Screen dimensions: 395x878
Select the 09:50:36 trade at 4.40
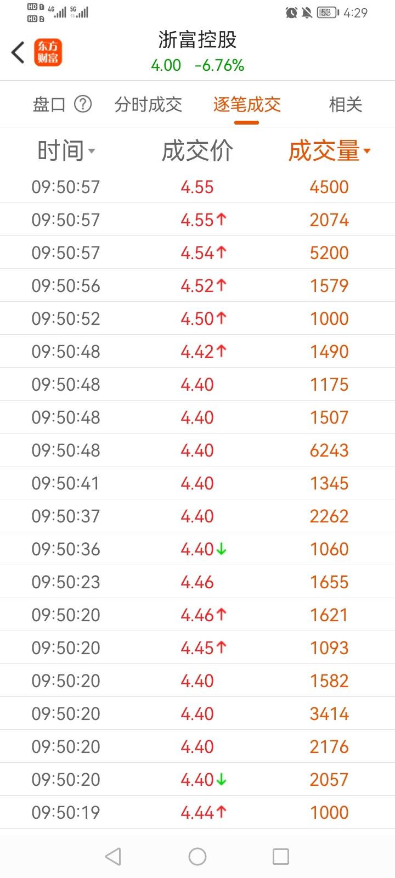pyautogui.click(x=198, y=549)
